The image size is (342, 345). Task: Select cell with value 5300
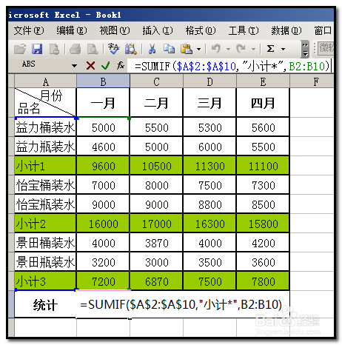point(209,127)
